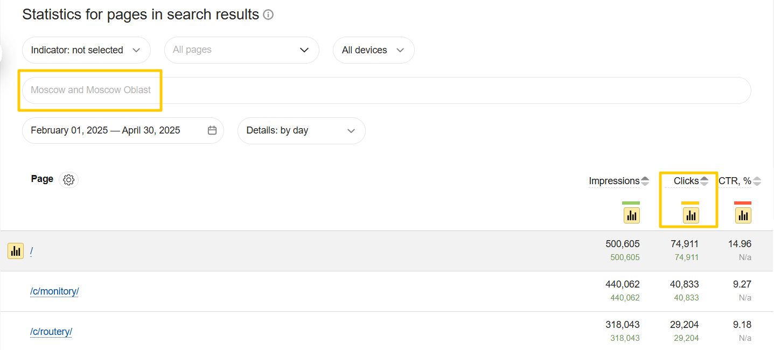The width and height of the screenshot is (774, 350).
Task: Toggle chart icon under Clicks column
Action: 691,216
